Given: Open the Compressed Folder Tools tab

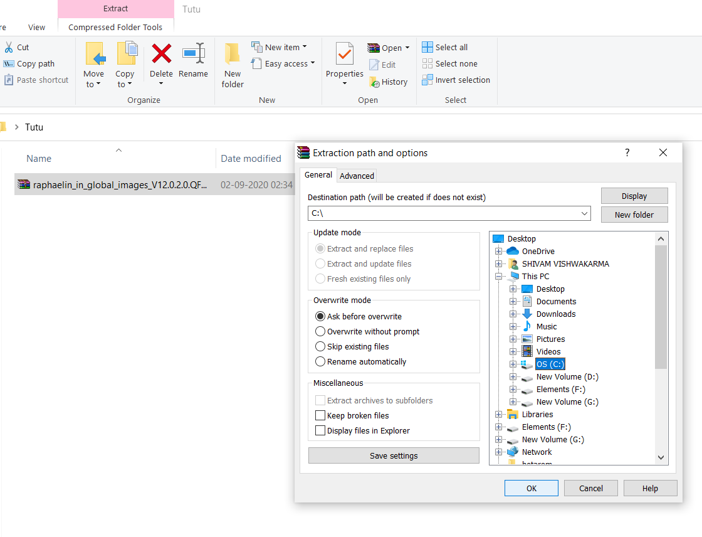Looking at the screenshot, I should click(x=115, y=28).
